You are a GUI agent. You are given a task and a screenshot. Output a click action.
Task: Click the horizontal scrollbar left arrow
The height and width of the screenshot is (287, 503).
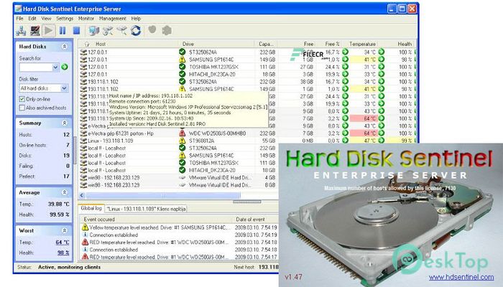point(82,195)
